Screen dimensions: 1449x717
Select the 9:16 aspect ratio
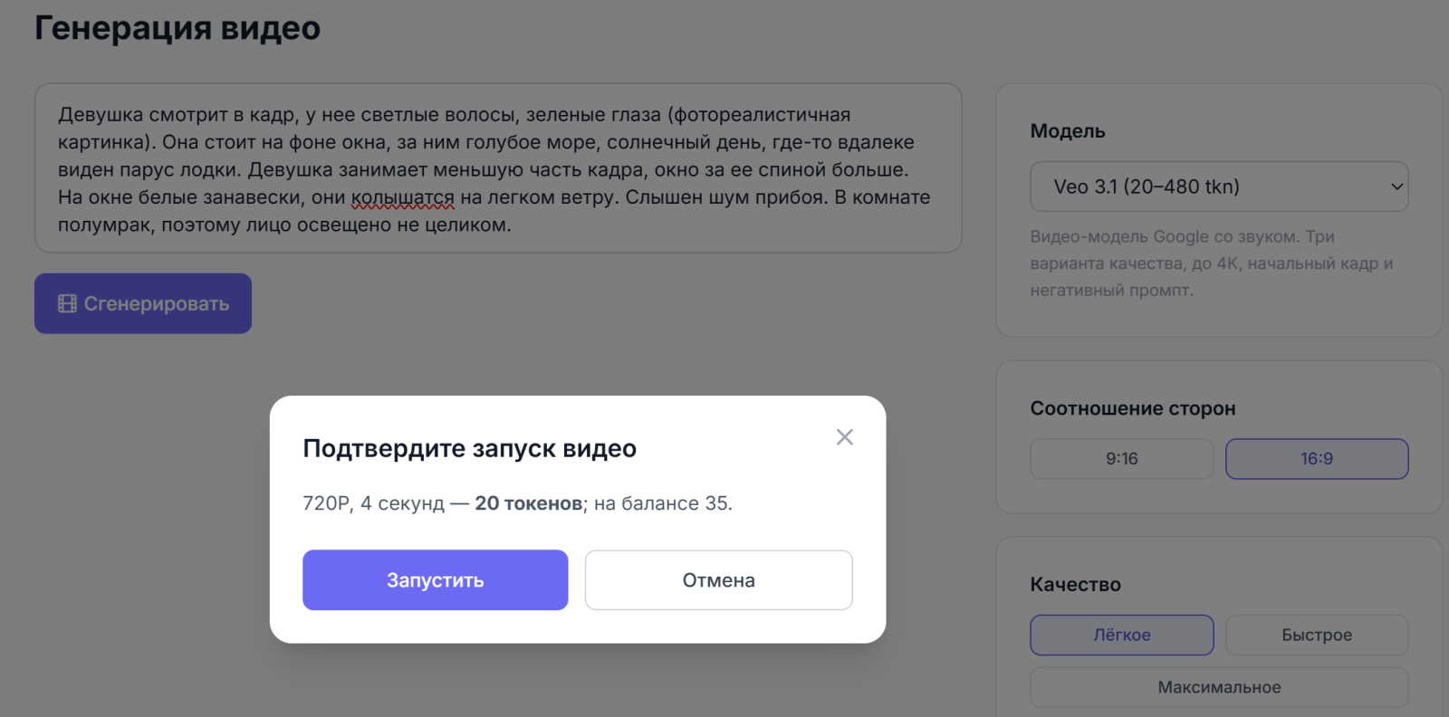point(1122,459)
